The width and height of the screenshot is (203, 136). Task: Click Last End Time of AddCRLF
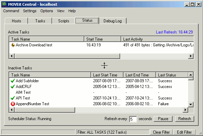click(x=139, y=87)
